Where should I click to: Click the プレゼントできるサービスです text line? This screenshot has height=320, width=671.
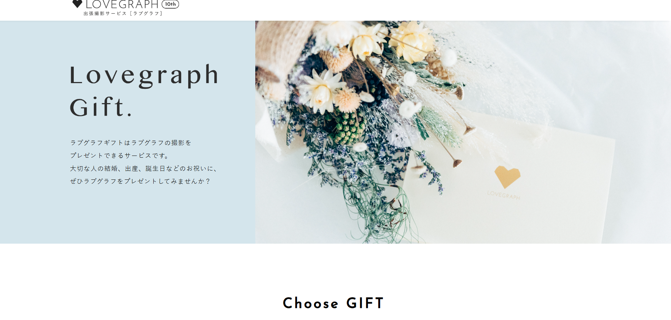(119, 156)
